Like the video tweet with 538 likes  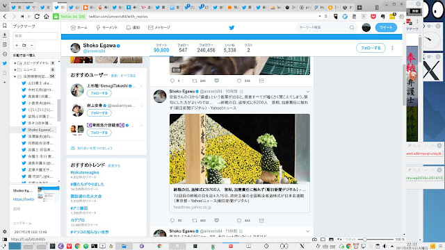tap(239, 81)
